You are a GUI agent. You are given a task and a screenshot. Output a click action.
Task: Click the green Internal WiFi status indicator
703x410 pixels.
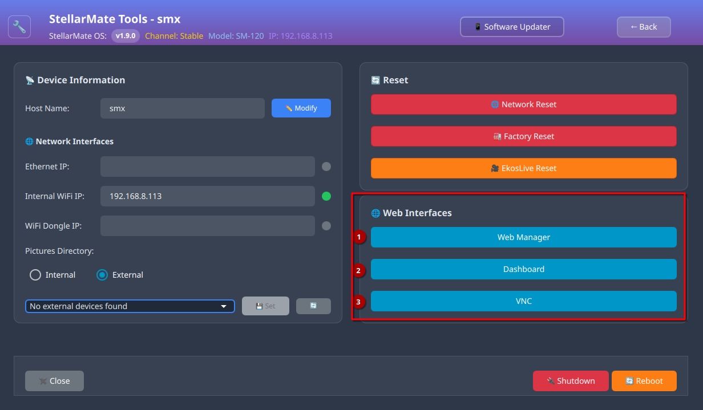click(326, 196)
